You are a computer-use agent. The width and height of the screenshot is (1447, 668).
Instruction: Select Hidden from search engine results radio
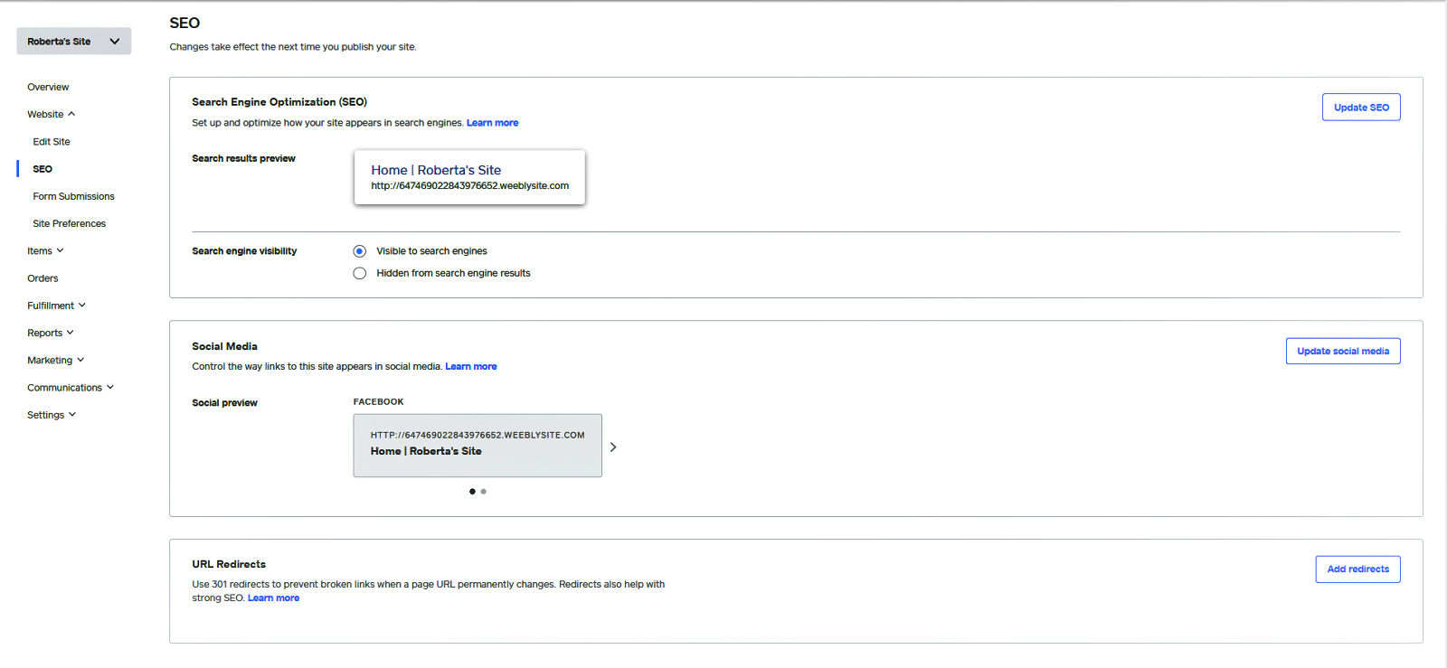pos(360,273)
